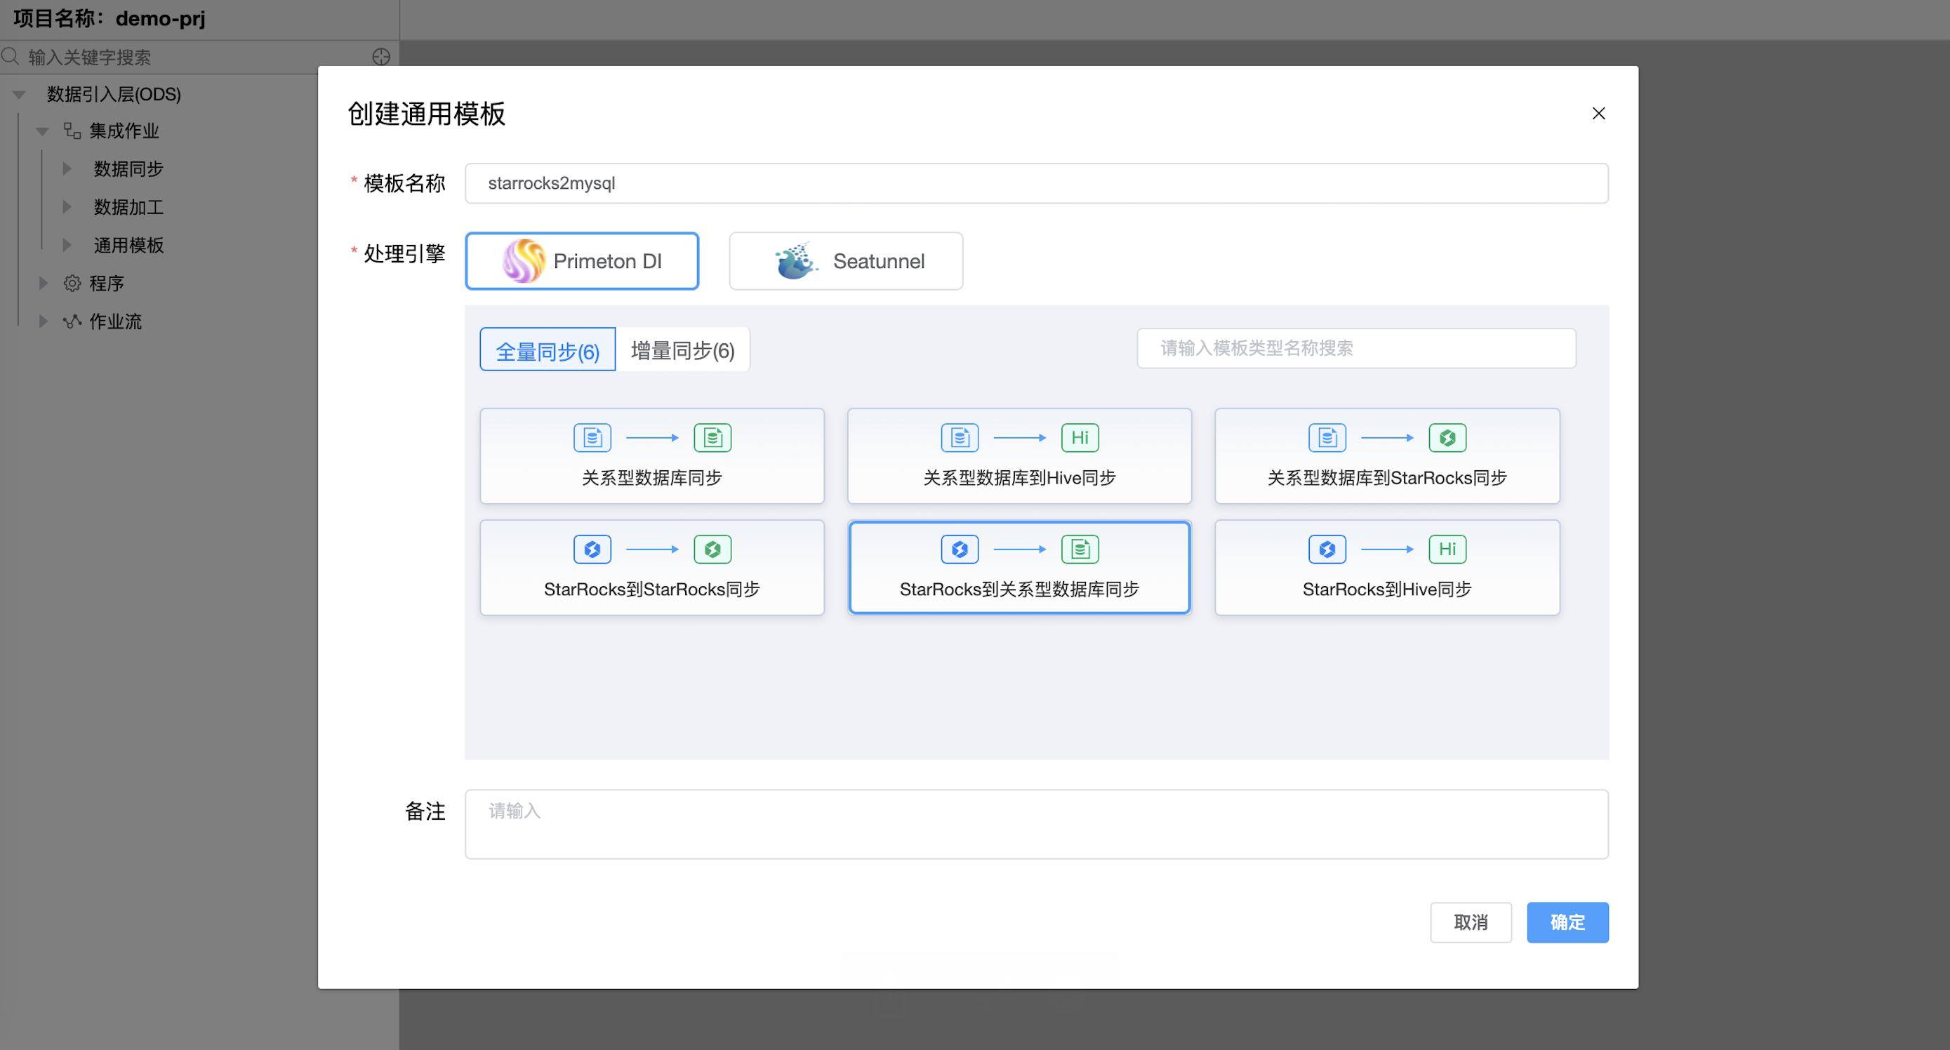This screenshot has height=1050, width=1950.
Task: Choose the 关系型数据库到Hive同步 template type
Action: coord(1018,456)
